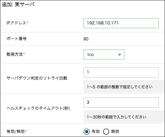165x137 pixels.
Task: Click the 1〜5 の範囲 hint text
Action: (x=120, y=87)
